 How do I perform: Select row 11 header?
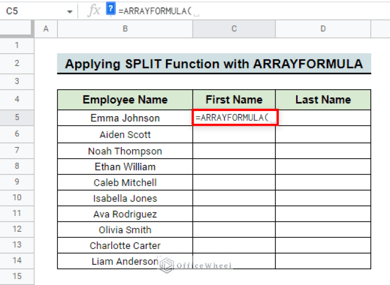click(x=17, y=213)
